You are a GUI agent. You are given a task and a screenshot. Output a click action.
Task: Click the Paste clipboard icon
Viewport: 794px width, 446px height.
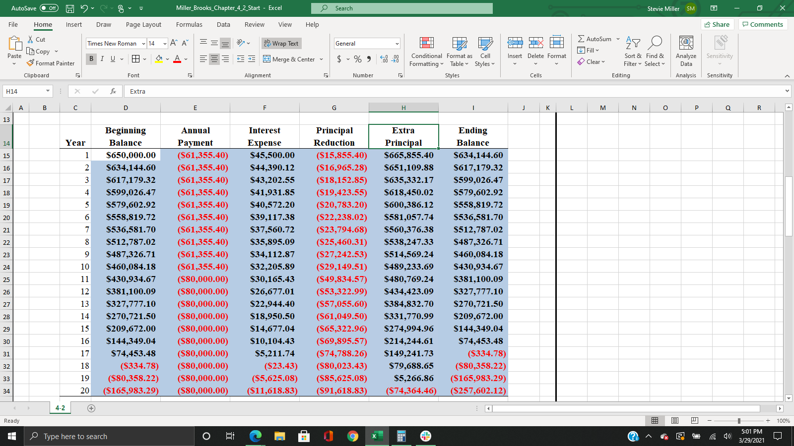[14, 44]
